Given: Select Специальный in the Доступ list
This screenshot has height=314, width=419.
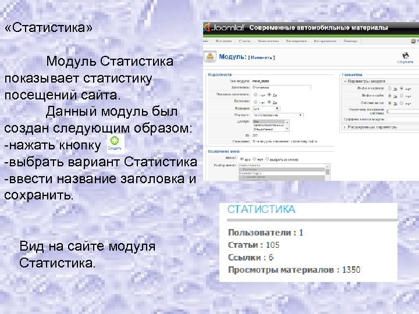Looking at the screenshot, I should click(x=269, y=129).
